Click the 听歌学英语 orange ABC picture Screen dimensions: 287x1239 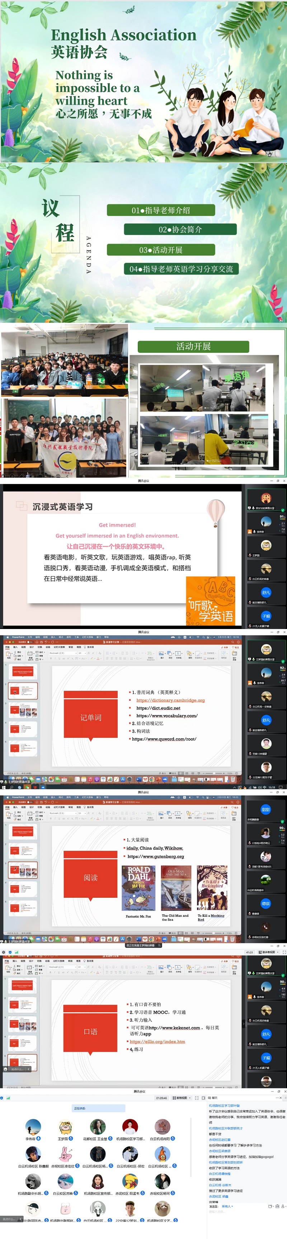coord(211,600)
